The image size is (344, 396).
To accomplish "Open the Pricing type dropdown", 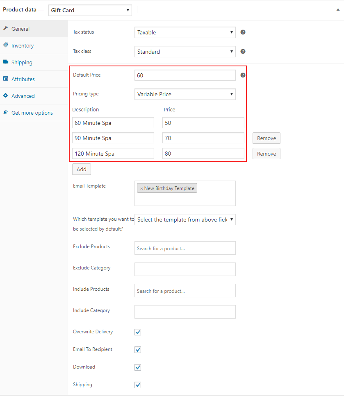I will [185, 94].
